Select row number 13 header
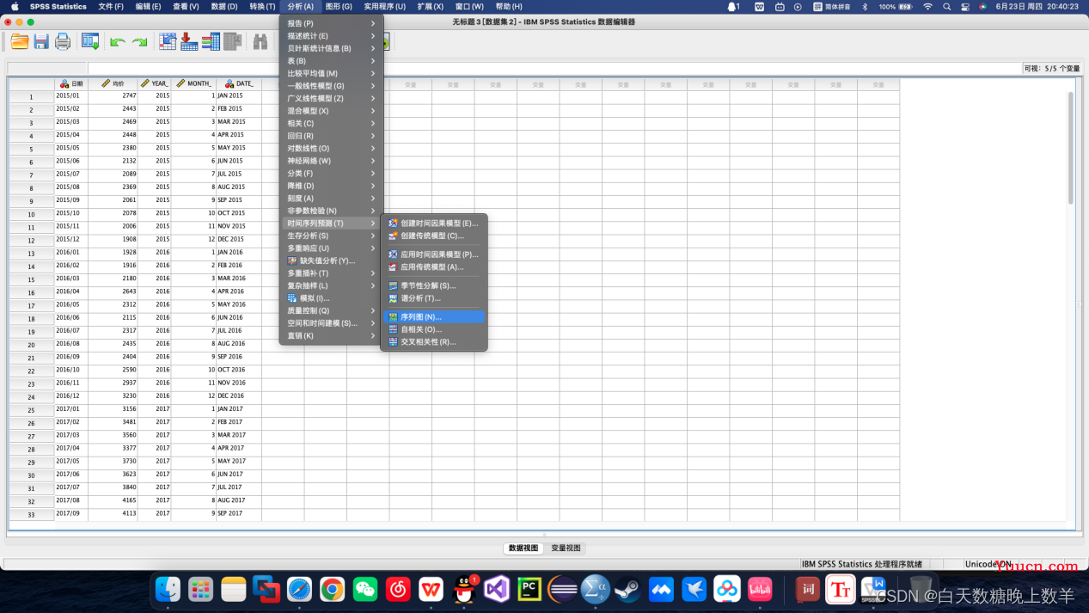 click(31, 253)
